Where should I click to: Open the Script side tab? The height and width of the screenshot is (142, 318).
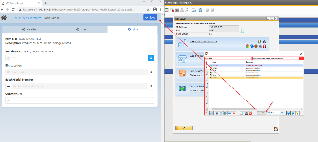click(x=207, y=73)
